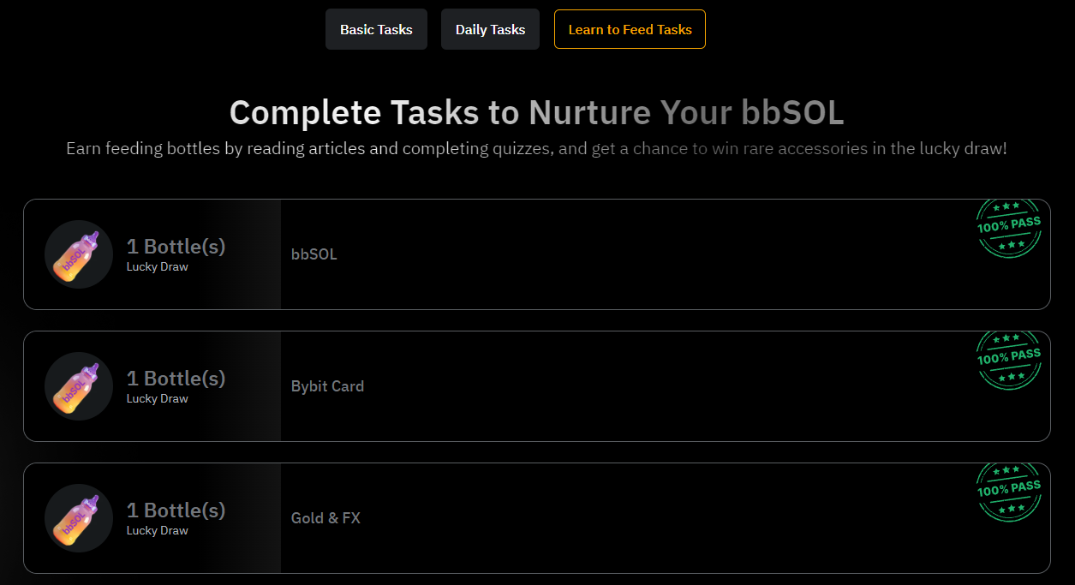Click the bottle icon in the bbSOL task
The image size is (1075, 585).
point(79,254)
